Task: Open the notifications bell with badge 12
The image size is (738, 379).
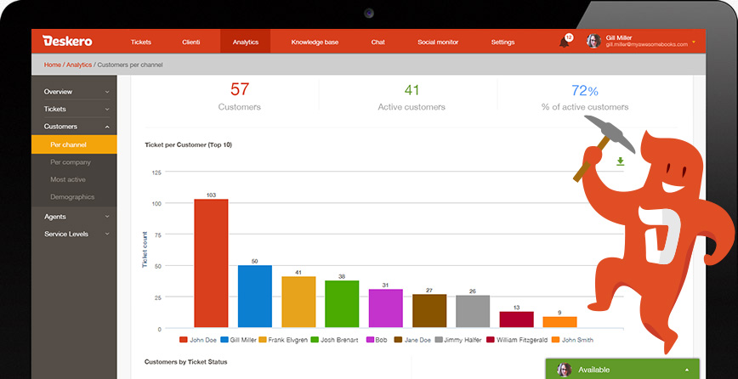Action: pyautogui.click(x=565, y=42)
